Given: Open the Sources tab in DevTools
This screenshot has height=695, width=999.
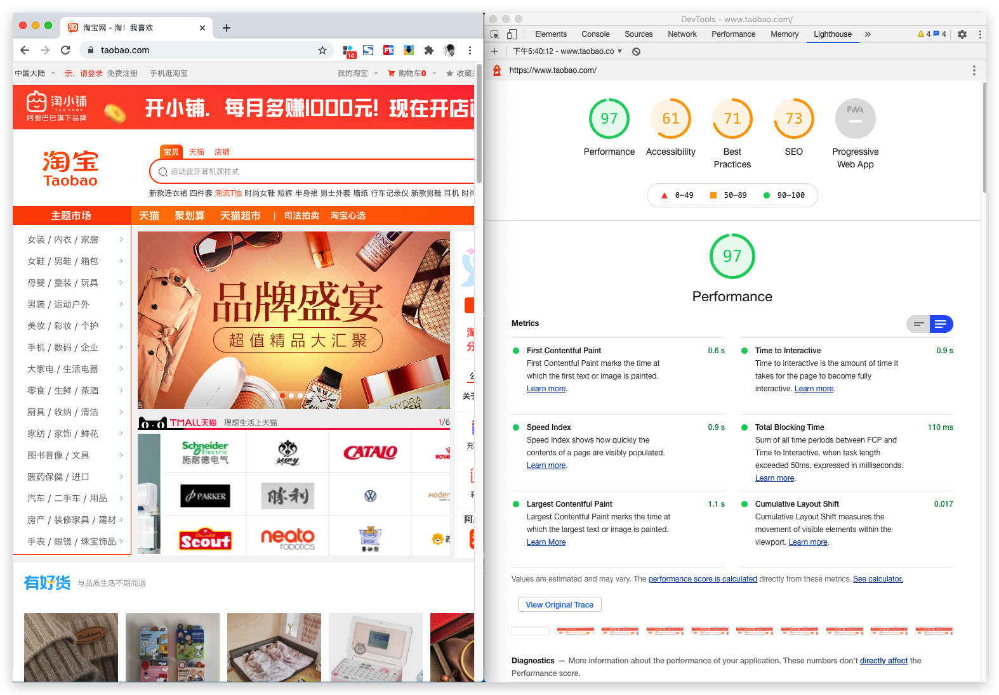Looking at the screenshot, I should coord(638,34).
